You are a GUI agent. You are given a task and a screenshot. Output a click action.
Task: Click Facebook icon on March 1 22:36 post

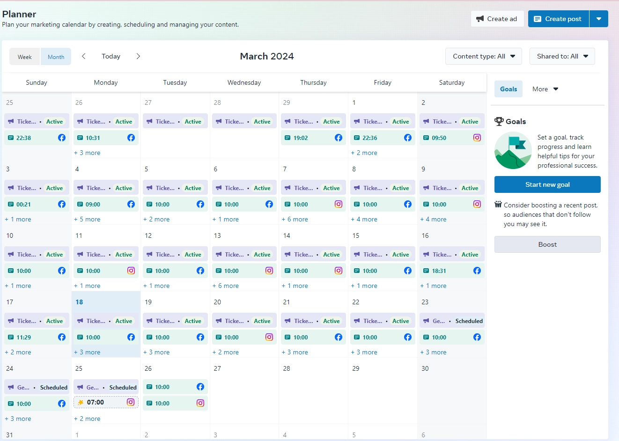coord(408,138)
